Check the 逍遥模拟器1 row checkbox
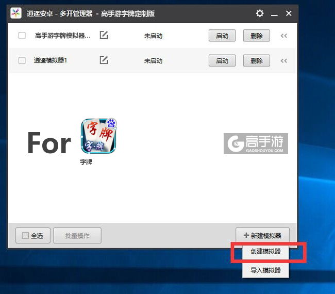This screenshot has height=294, width=335. tap(22, 60)
